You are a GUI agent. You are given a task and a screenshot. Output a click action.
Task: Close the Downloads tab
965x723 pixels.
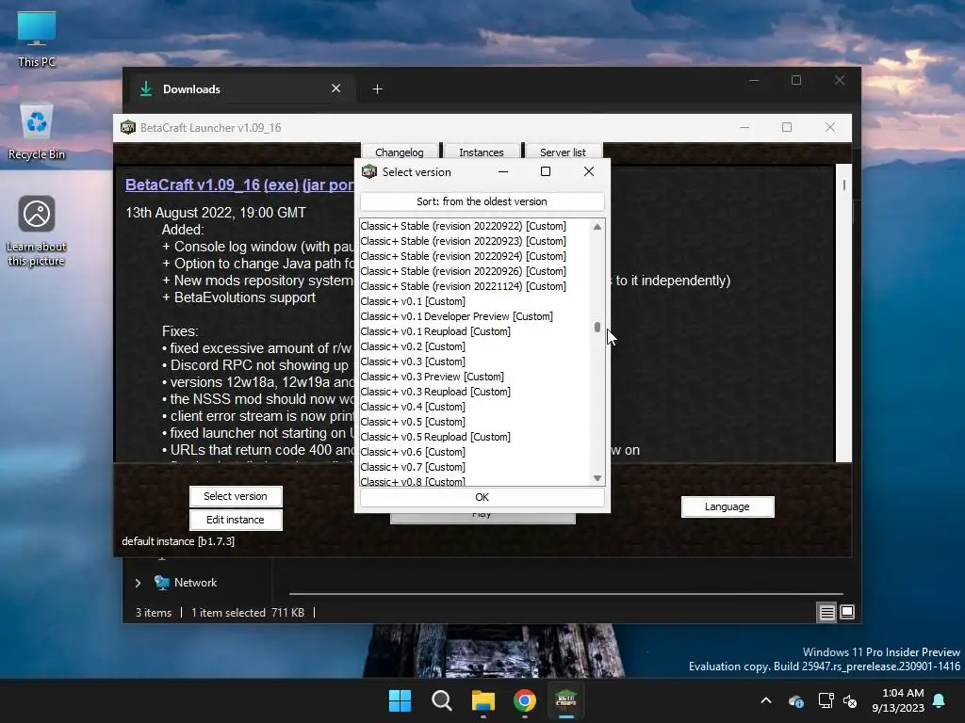336,88
